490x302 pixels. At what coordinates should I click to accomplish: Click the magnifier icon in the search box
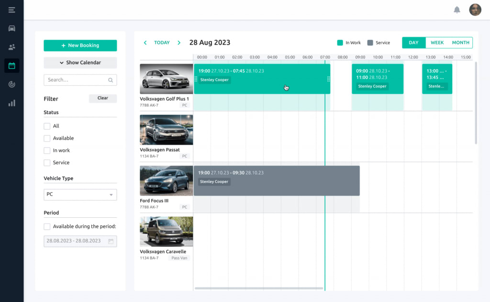[x=111, y=80]
